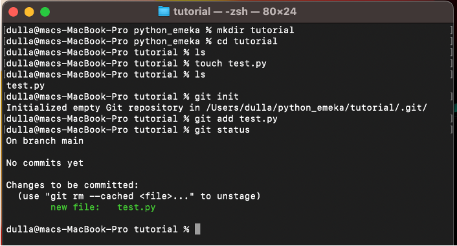This screenshot has width=457, height=246.
Task: Click the green zoom window button
Action: tap(45, 12)
